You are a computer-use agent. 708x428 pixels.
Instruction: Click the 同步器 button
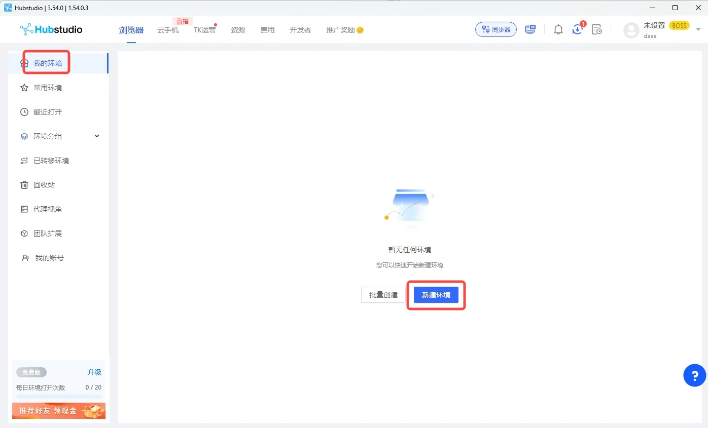coord(496,29)
